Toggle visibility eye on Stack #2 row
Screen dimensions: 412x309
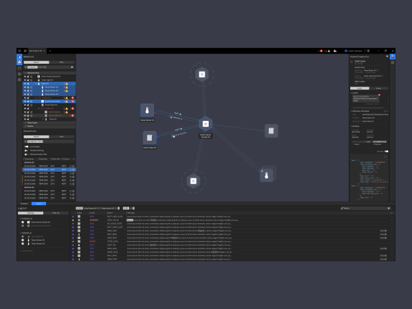(x=25, y=119)
